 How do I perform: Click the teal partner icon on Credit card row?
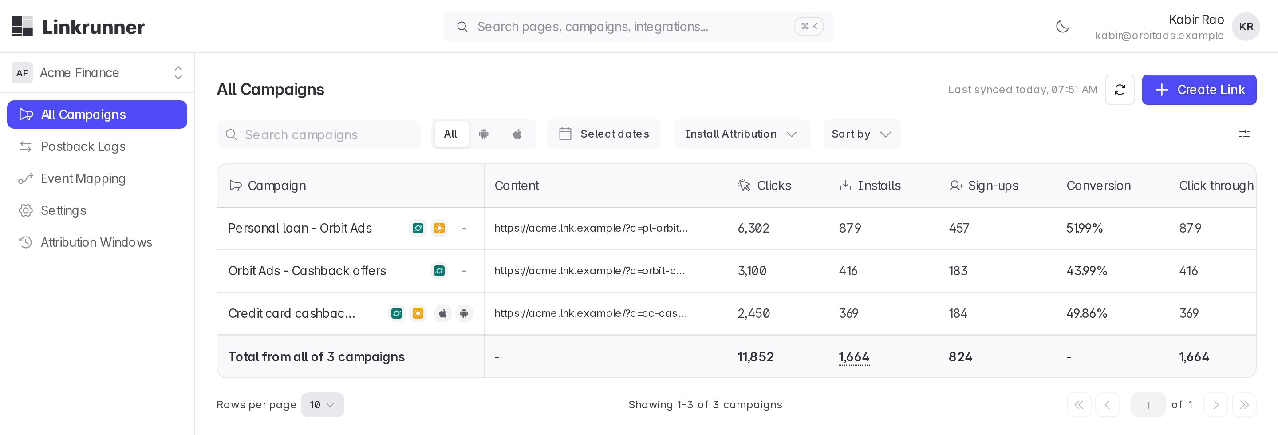tap(397, 313)
